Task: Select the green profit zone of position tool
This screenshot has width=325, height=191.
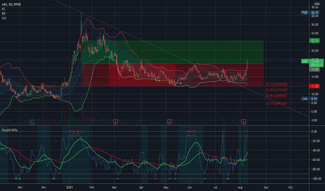Action: tap(173, 52)
